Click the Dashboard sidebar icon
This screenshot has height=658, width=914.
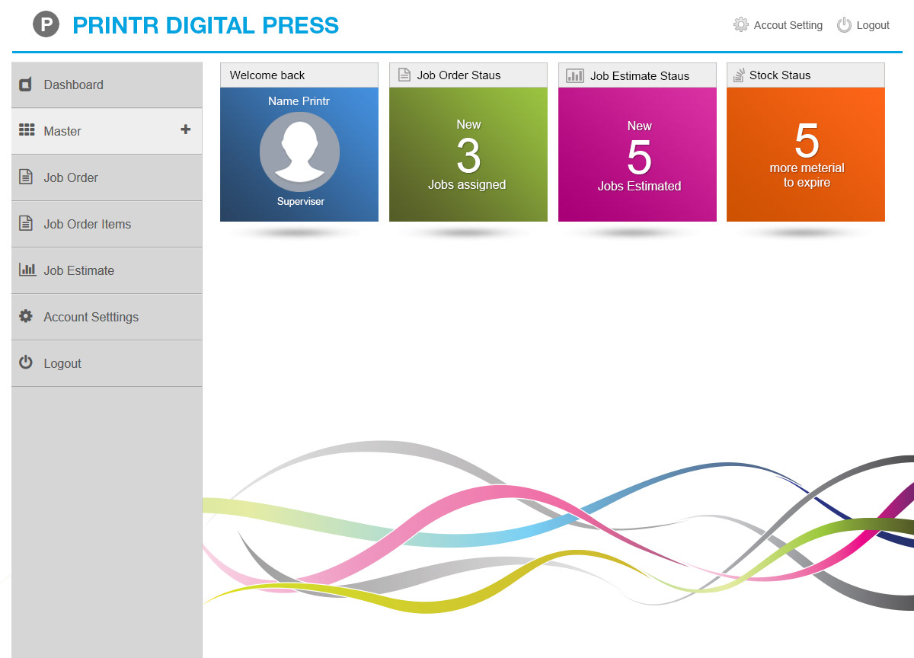[26, 85]
